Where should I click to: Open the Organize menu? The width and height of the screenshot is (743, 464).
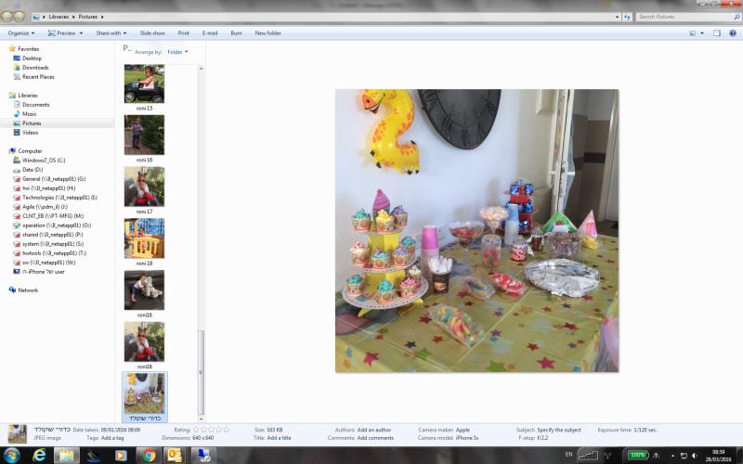(21, 33)
